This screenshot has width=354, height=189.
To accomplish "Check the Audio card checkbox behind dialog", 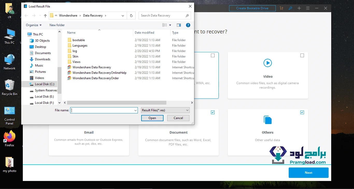I will coord(213,55).
